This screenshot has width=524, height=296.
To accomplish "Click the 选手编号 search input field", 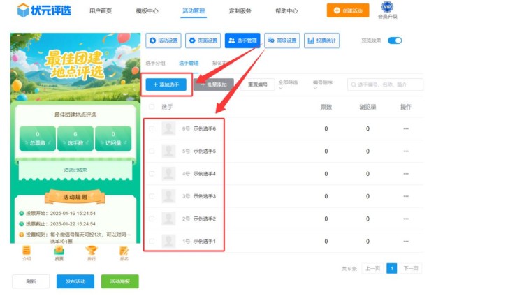I will click(x=388, y=84).
